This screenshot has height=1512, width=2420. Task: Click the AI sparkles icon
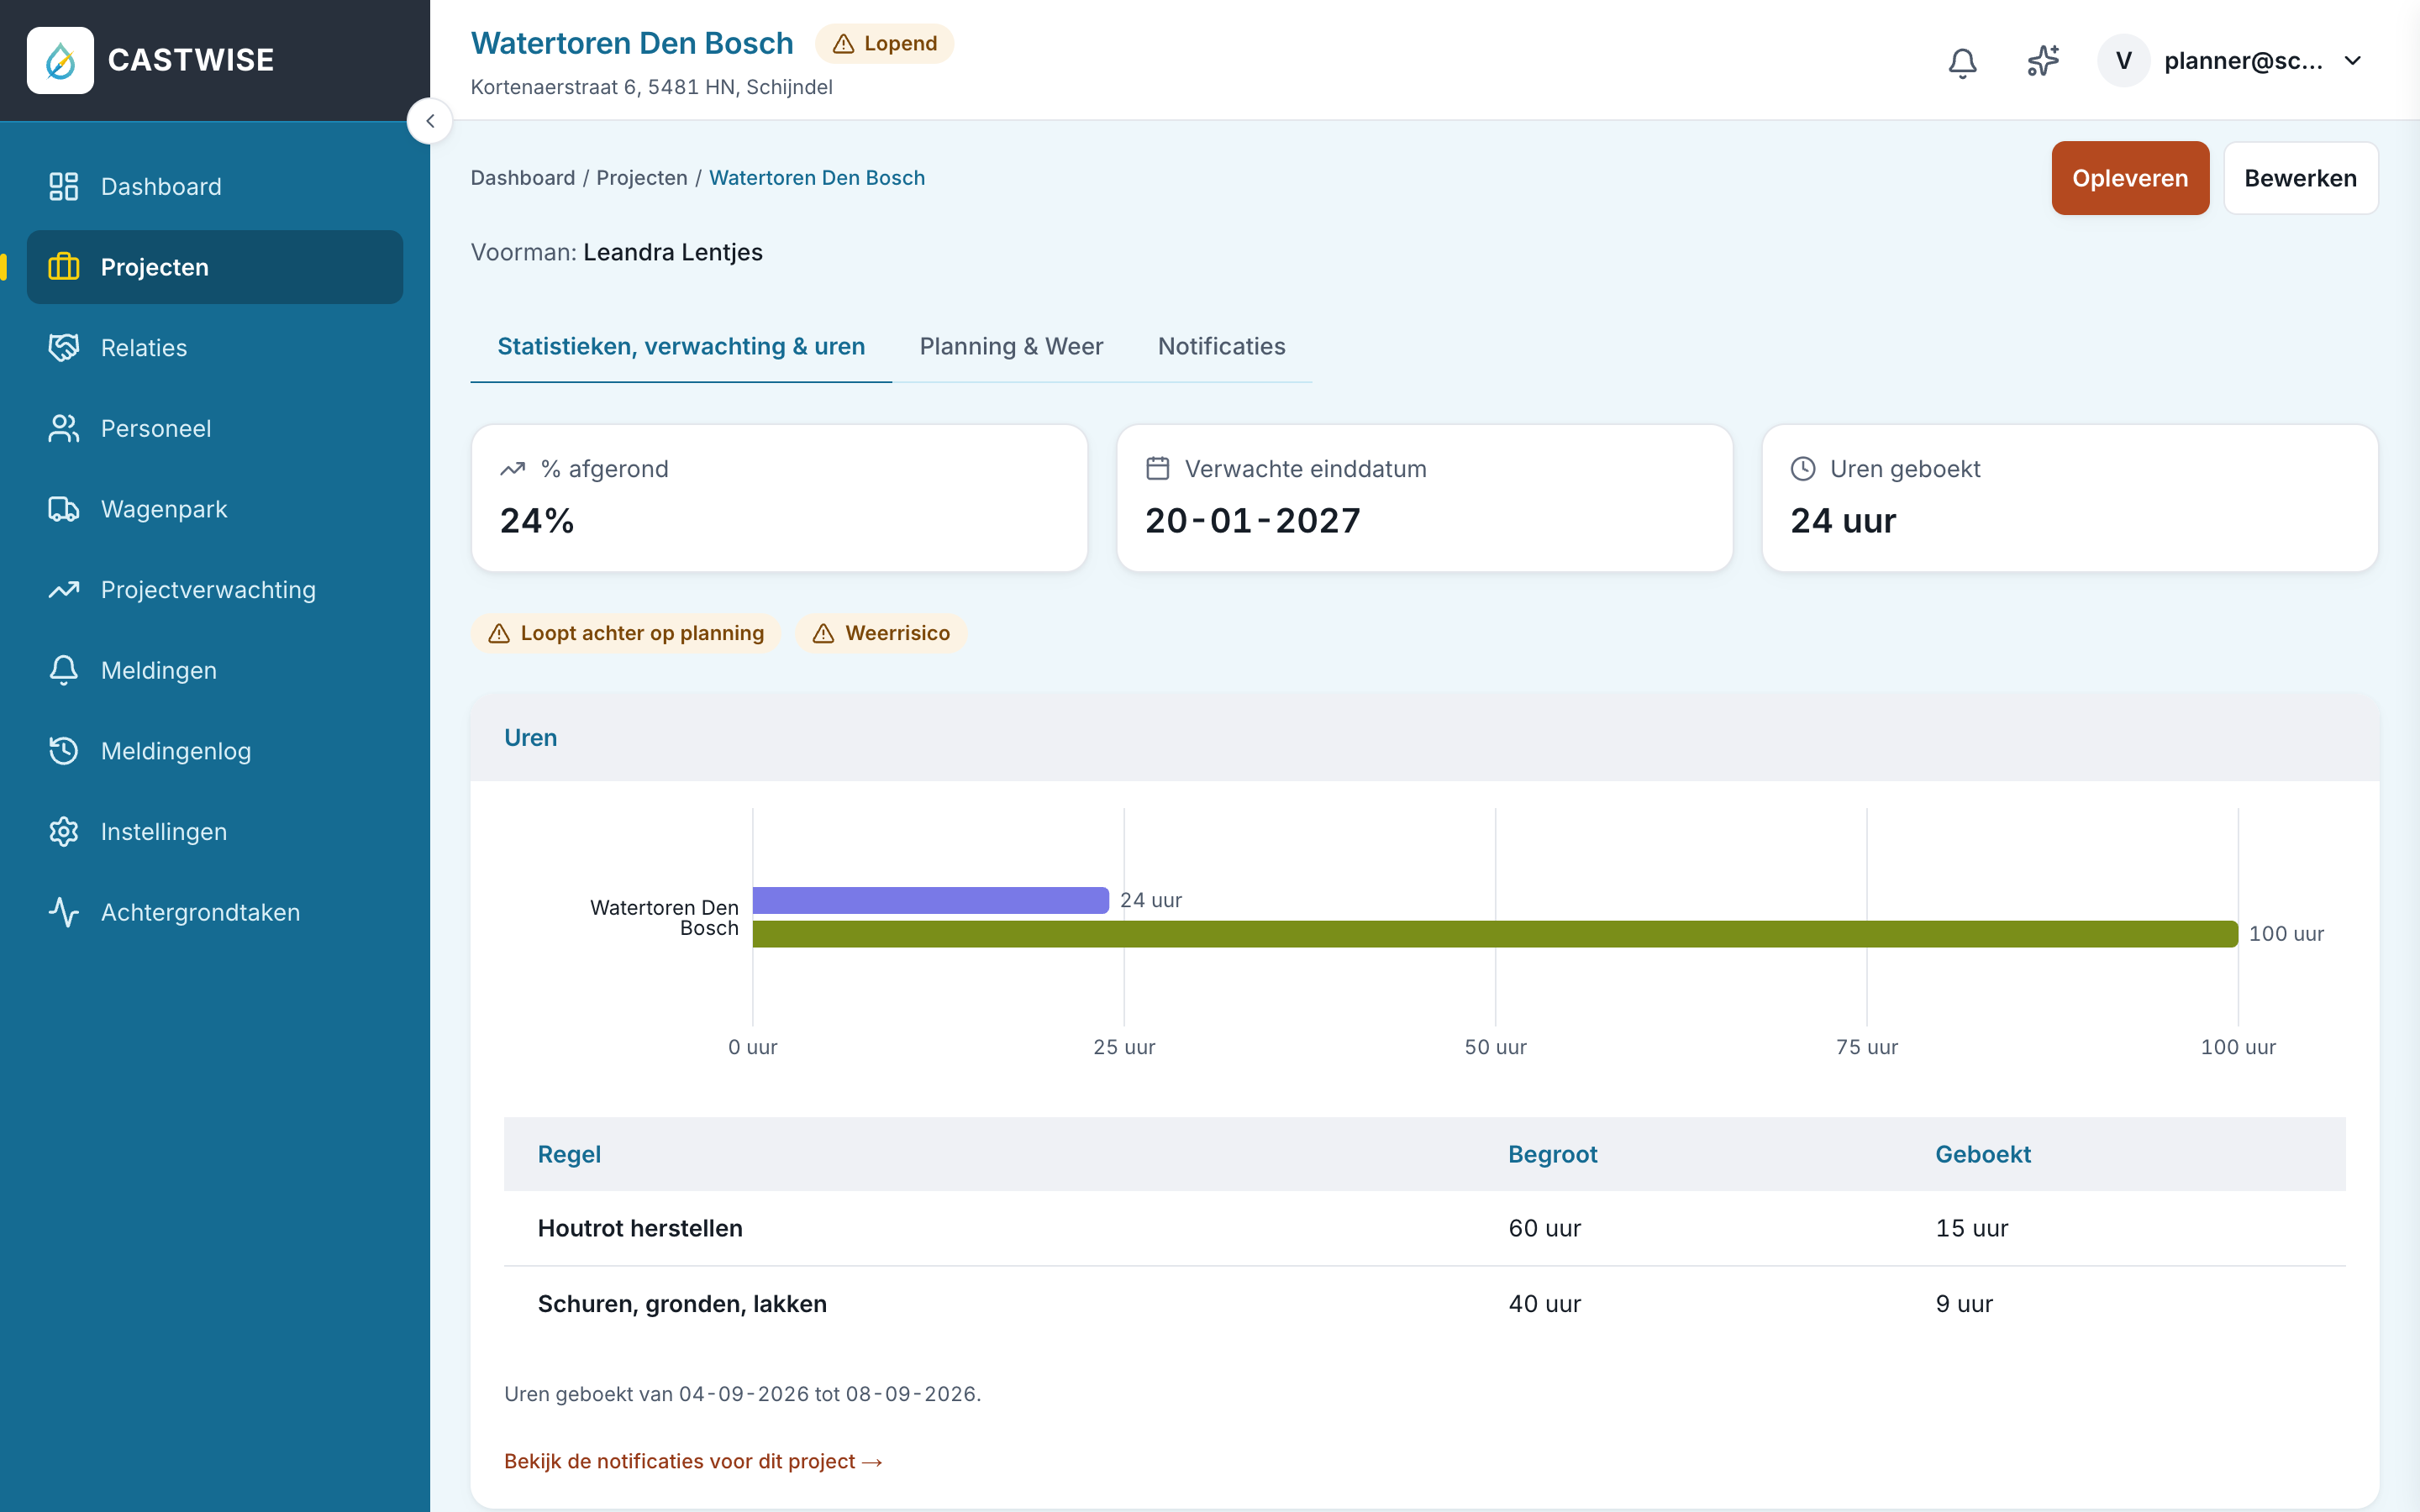tap(2042, 61)
